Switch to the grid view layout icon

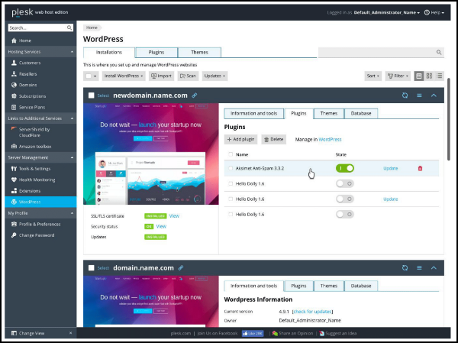[x=429, y=76]
